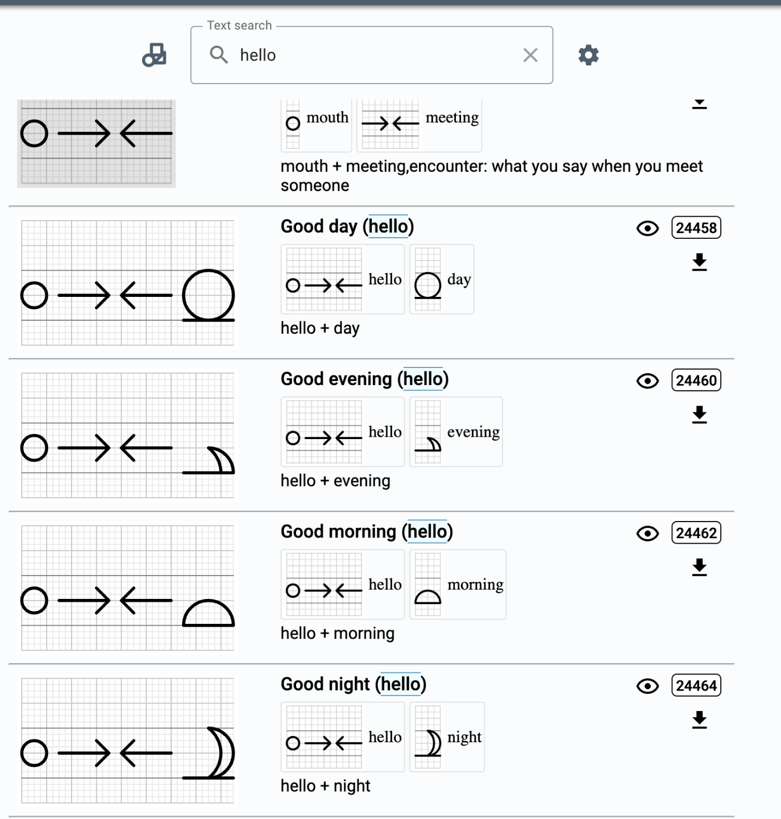The height and width of the screenshot is (819, 781).
Task: Toggle the eye icon for Good day
Action: (x=647, y=228)
